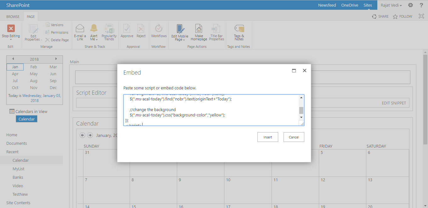Close the Embed dialog
428x208 pixels.
[305, 70]
